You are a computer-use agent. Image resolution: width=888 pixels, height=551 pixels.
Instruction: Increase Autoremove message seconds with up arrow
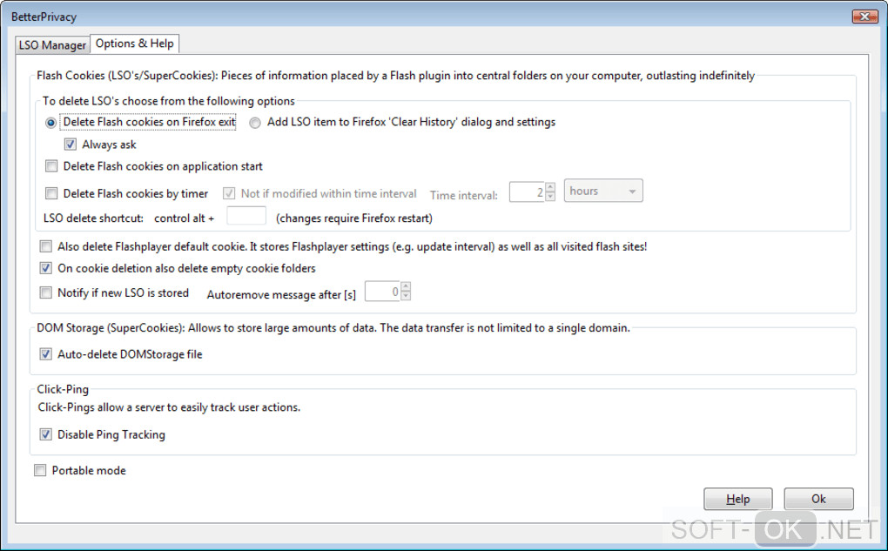(406, 286)
